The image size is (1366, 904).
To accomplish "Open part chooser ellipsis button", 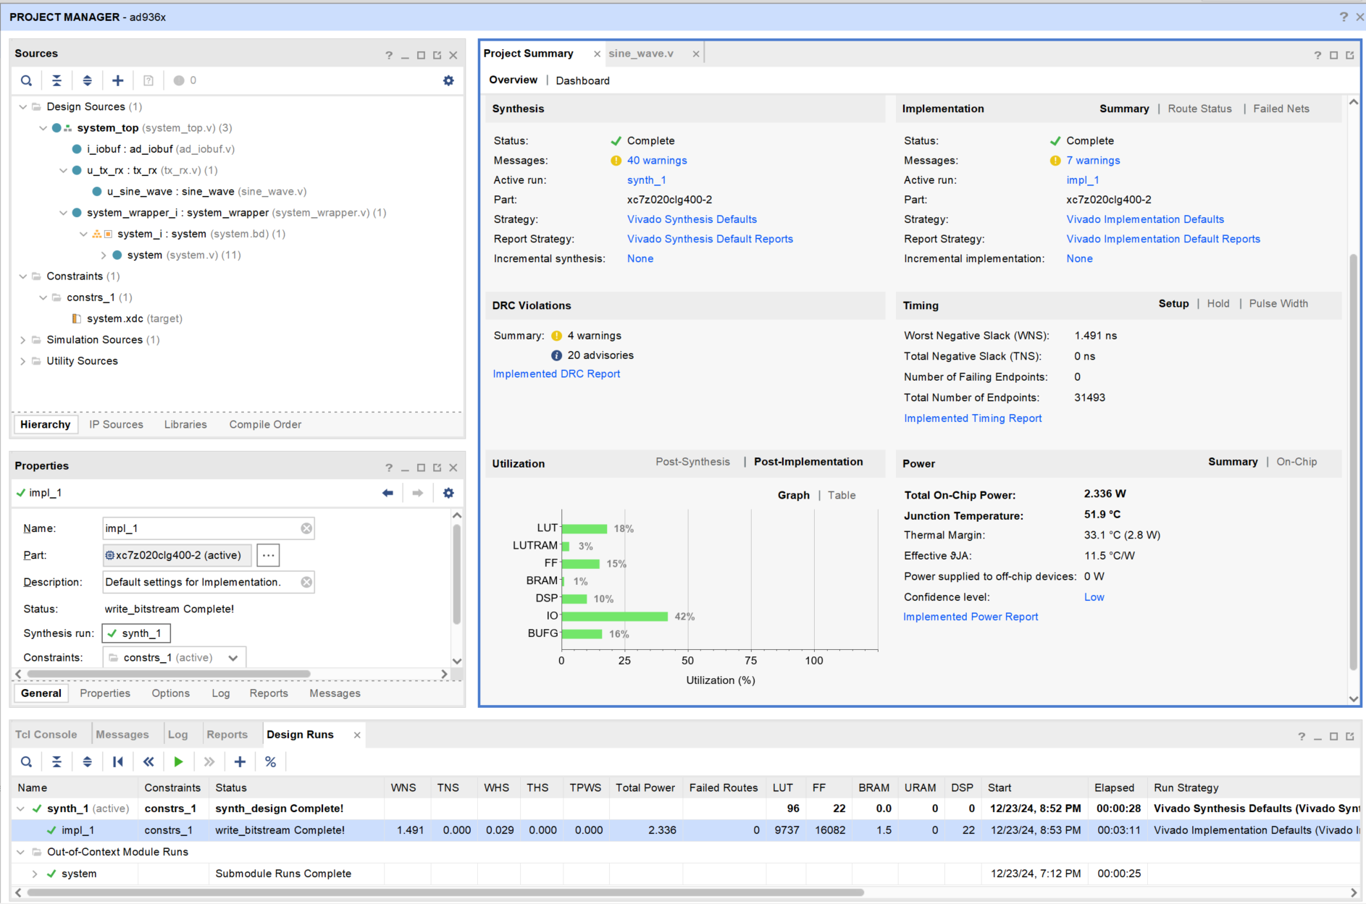I will tap(268, 555).
